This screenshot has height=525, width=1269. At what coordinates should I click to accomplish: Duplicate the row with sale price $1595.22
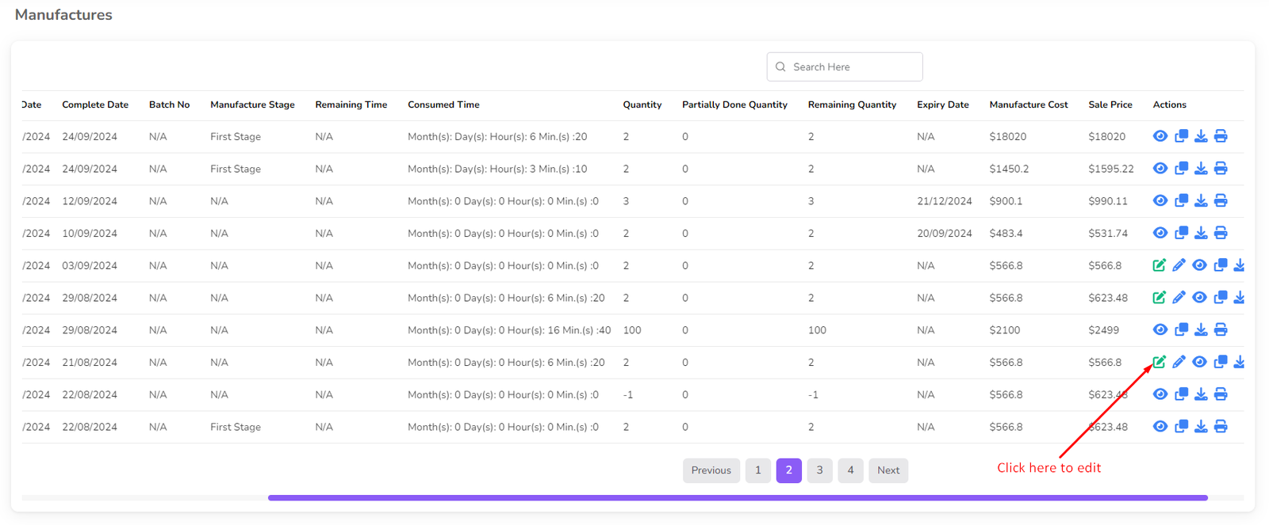[x=1181, y=169]
